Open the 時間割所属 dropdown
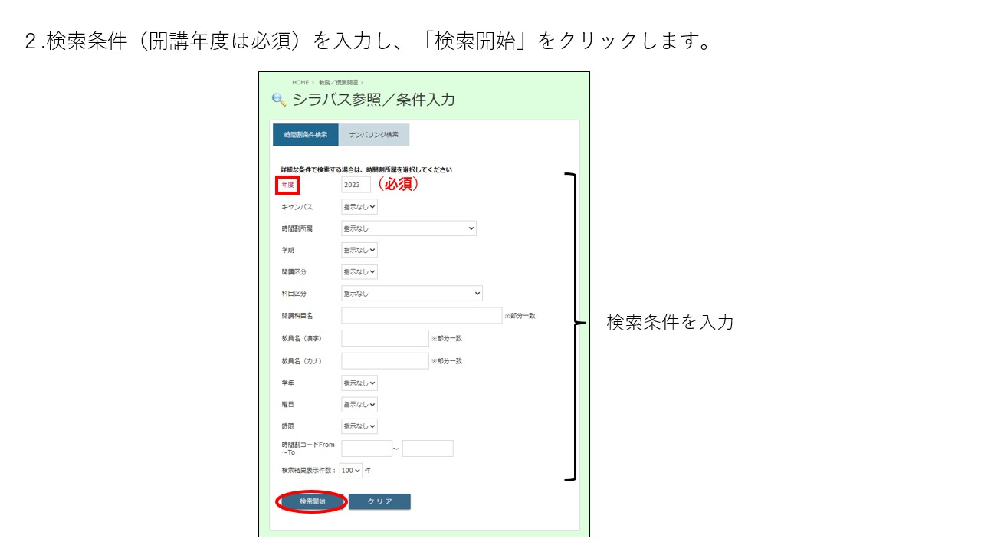Viewport: 981px width, 552px height. tap(409, 228)
